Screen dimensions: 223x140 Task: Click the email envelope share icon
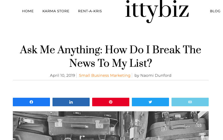[190, 102]
